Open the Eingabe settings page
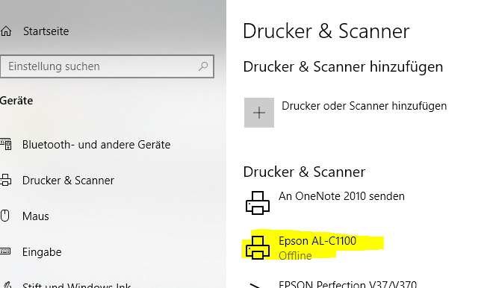Viewport: 493px width, 288px height. [x=42, y=252]
